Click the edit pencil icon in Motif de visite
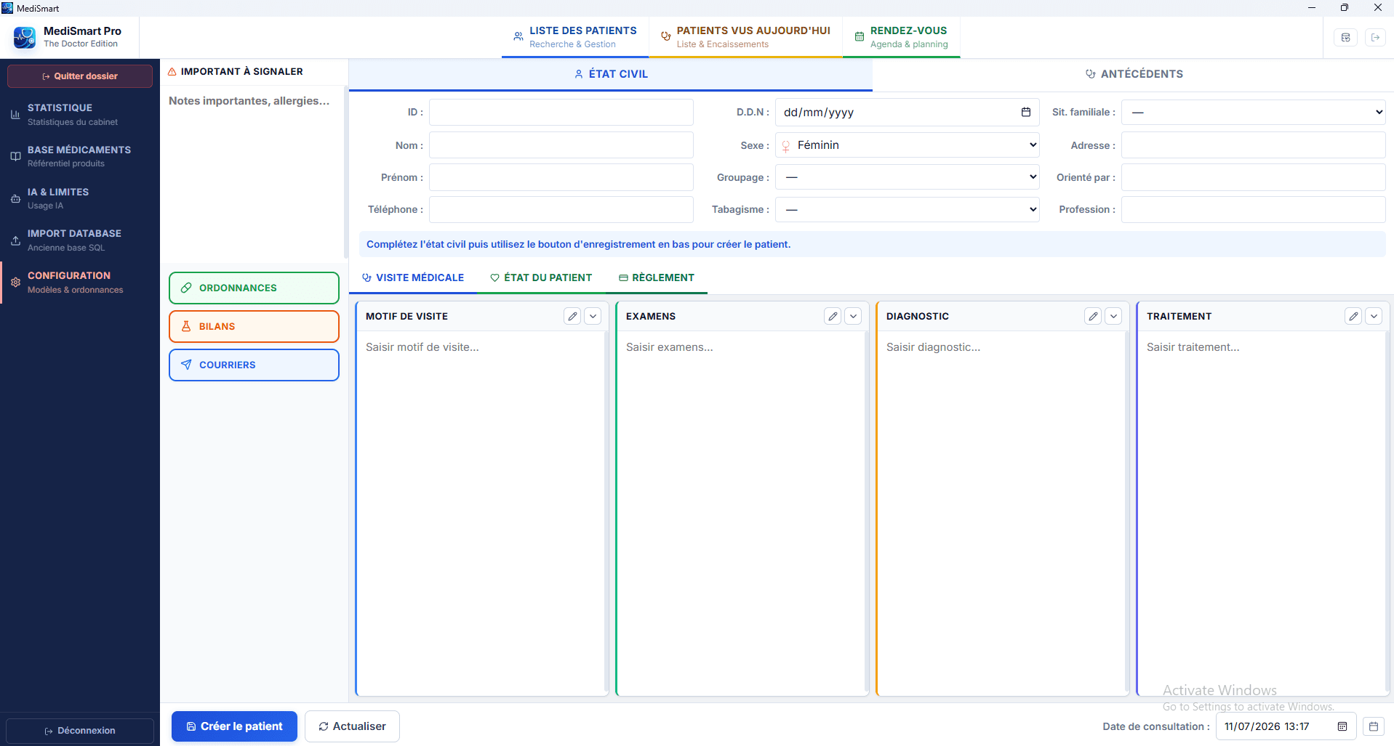This screenshot has height=746, width=1394. [572, 316]
